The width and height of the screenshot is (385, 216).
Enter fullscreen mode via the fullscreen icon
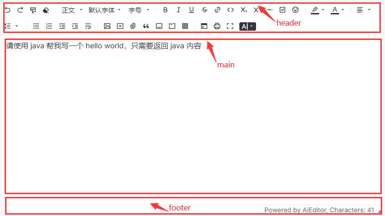pos(230,26)
